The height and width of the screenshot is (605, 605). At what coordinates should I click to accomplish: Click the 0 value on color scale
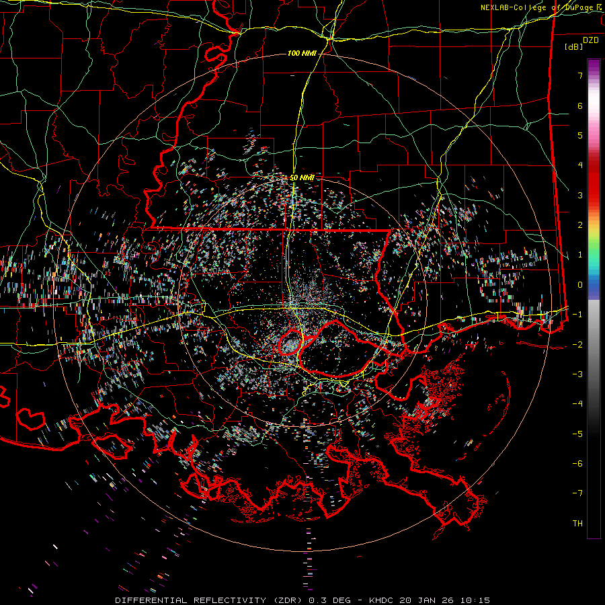pyautogui.click(x=580, y=285)
